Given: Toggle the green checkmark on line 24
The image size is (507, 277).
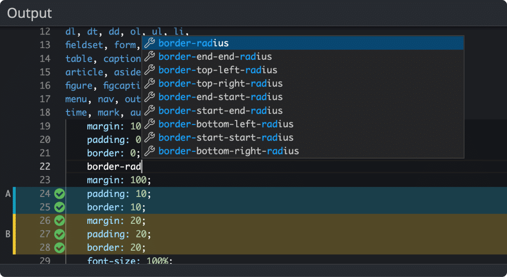Looking at the screenshot, I should click(x=59, y=194).
